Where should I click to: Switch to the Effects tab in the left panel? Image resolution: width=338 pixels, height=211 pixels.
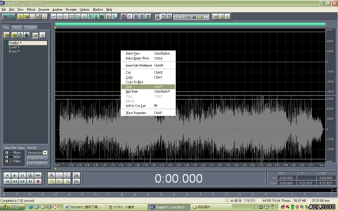(x=17, y=27)
